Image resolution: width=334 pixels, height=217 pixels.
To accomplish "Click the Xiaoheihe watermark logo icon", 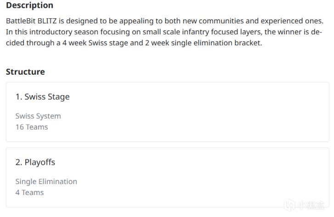I will pos(290,205).
